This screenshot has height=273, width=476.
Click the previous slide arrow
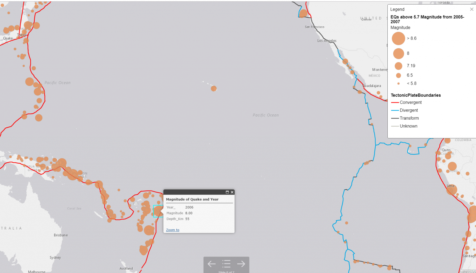pyautogui.click(x=211, y=264)
